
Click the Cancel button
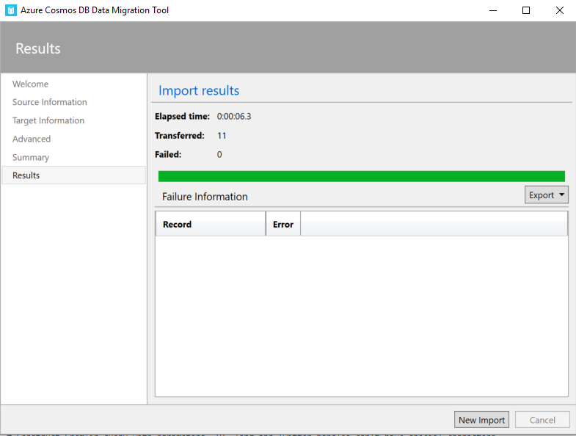pos(542,420)
